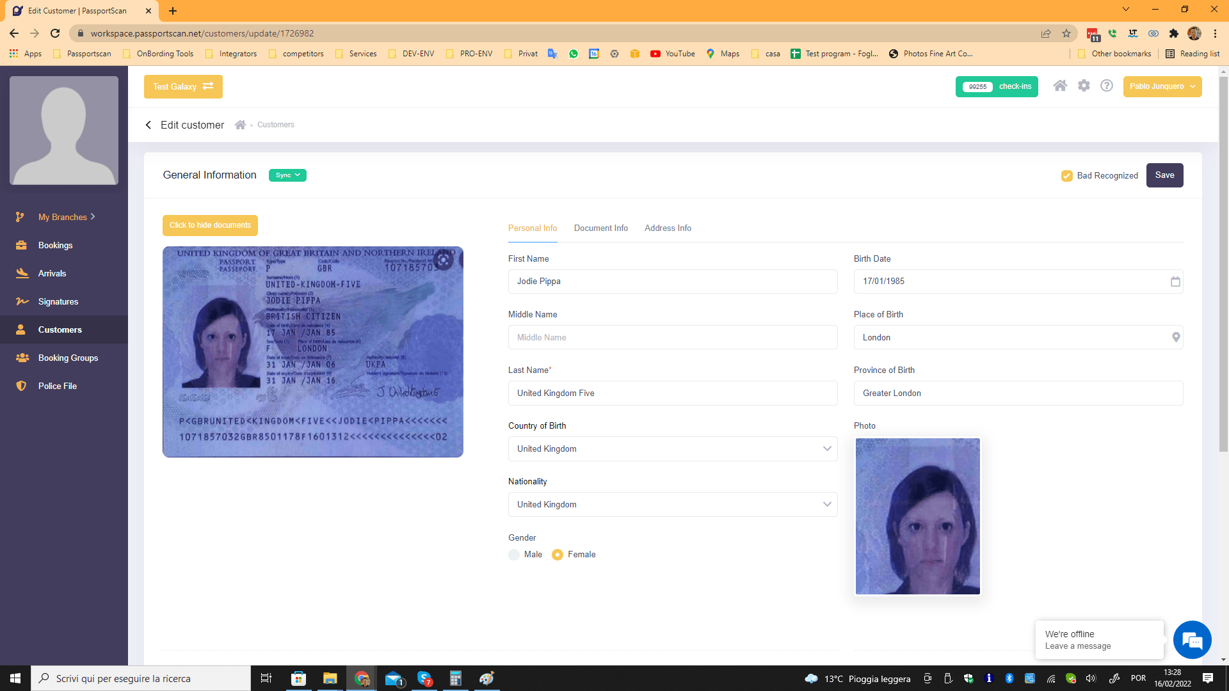
Task: Select the Female gender option
Action: pos(558,555)
